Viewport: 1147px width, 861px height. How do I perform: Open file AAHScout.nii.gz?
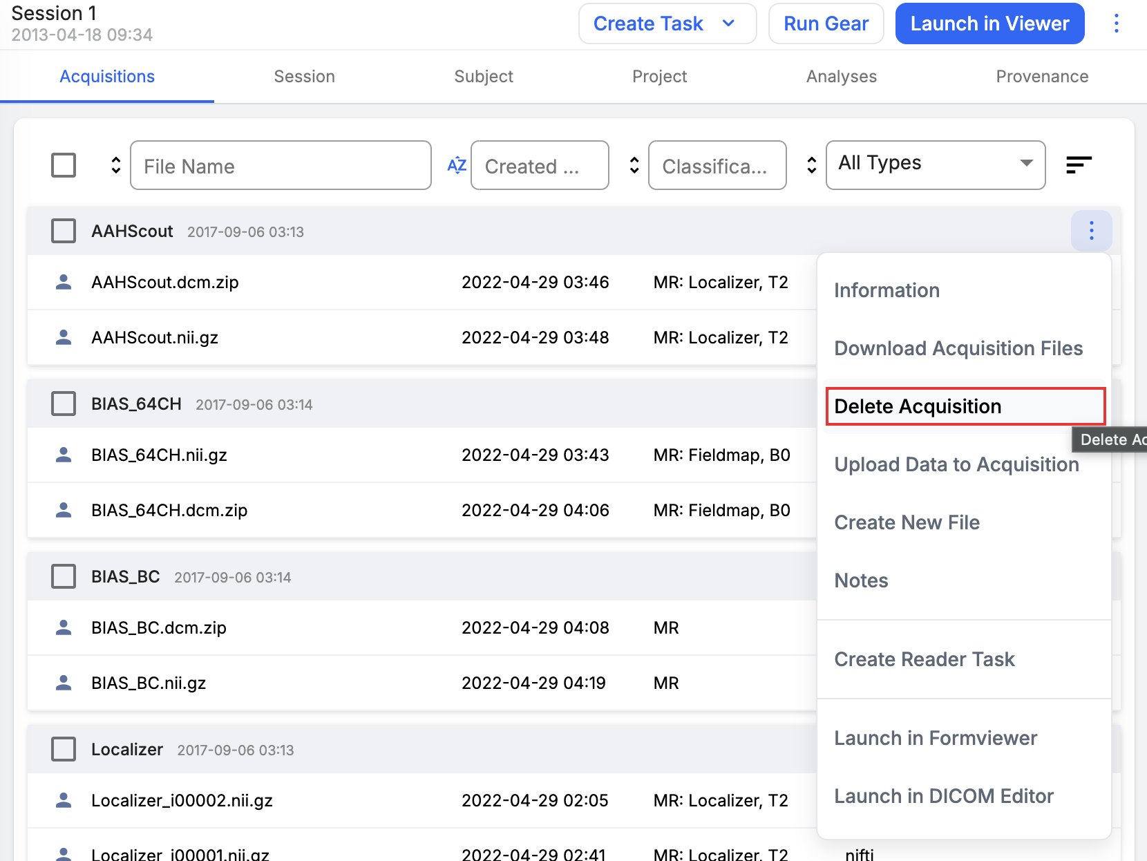pyautogui.click(x=155, y=337)
